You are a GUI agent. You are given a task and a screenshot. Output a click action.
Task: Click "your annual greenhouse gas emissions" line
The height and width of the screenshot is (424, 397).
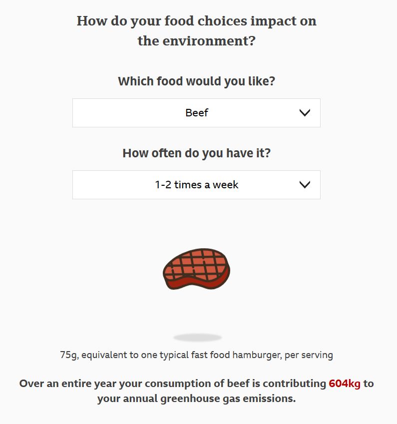[x=197, y=399]
